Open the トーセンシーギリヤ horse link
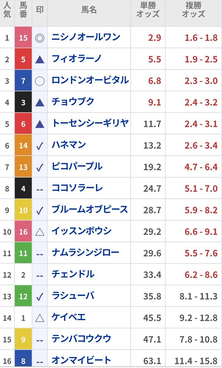This screenshot has width=222, height=368. [90, 123]
